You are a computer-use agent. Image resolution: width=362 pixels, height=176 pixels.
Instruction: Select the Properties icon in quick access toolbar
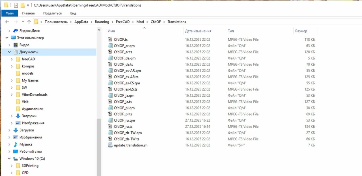[16, 5]
